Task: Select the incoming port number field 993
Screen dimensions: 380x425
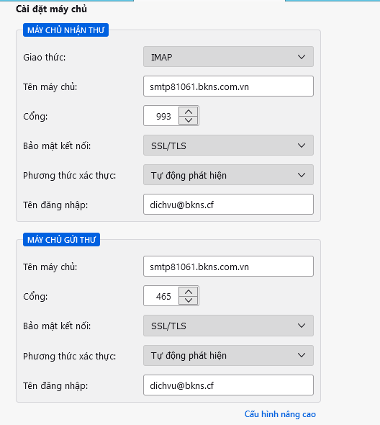Action: (161, 116)
